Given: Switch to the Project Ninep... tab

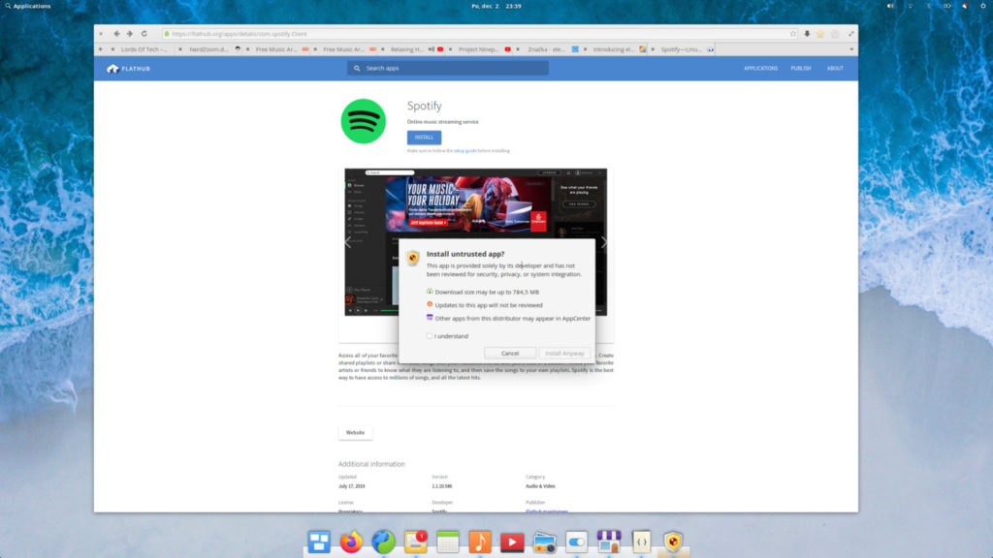Looking at the screenshot, I should (x=478, y=49).
